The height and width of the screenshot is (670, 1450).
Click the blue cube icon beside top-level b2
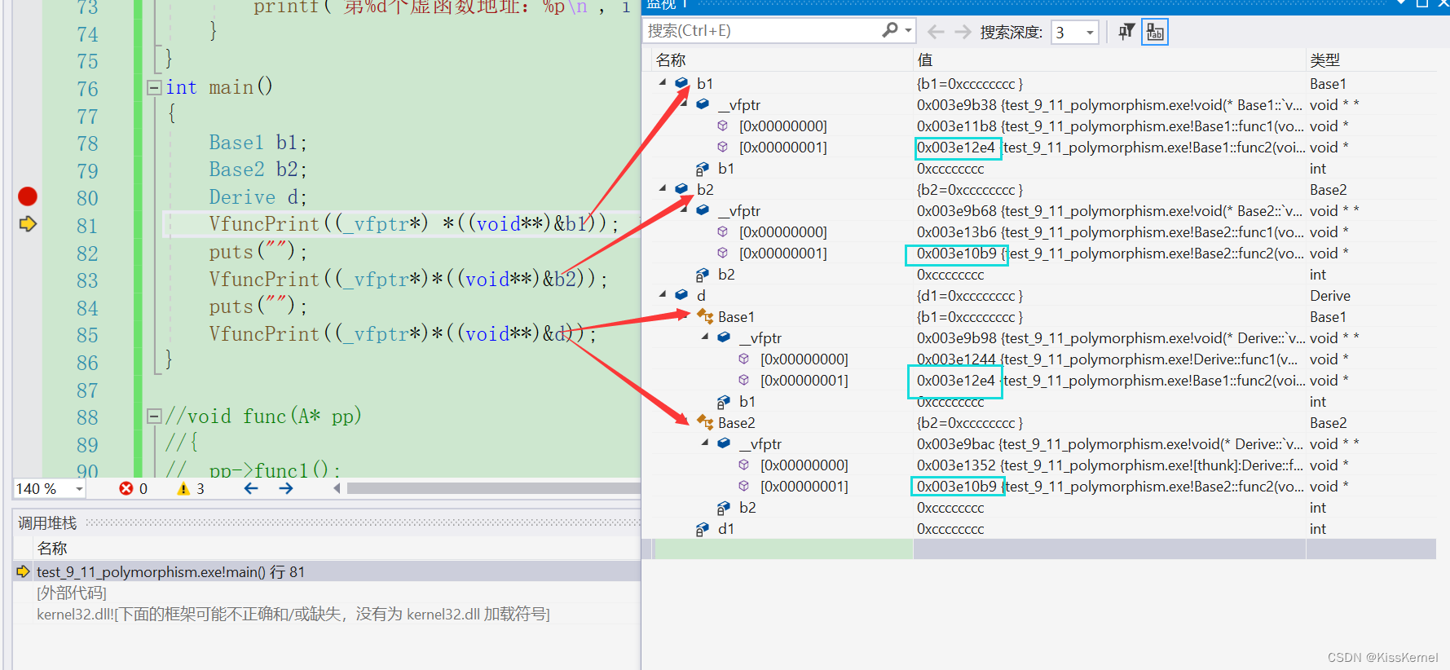point(682,189)
